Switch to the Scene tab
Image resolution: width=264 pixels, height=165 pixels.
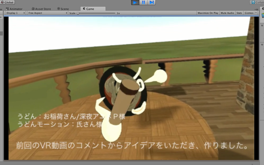[x=63, y=9]
